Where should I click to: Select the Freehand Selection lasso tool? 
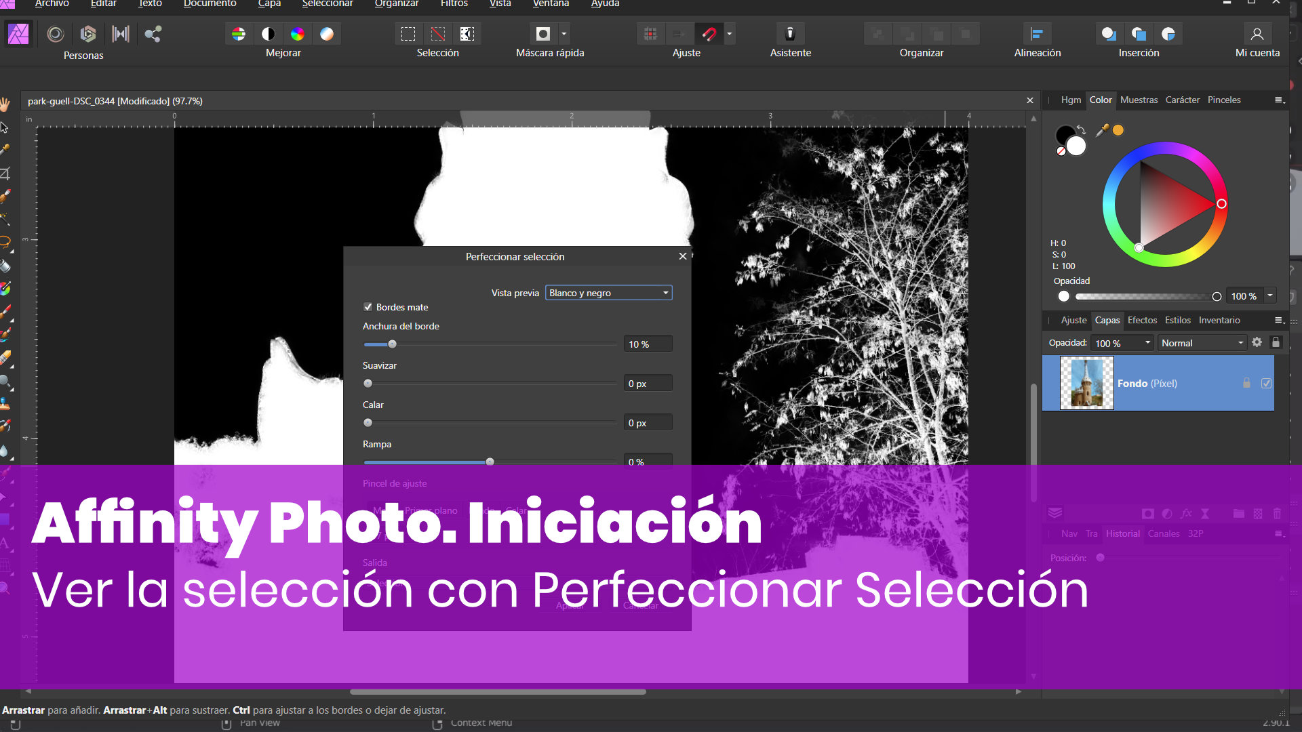tap(5, 242)
